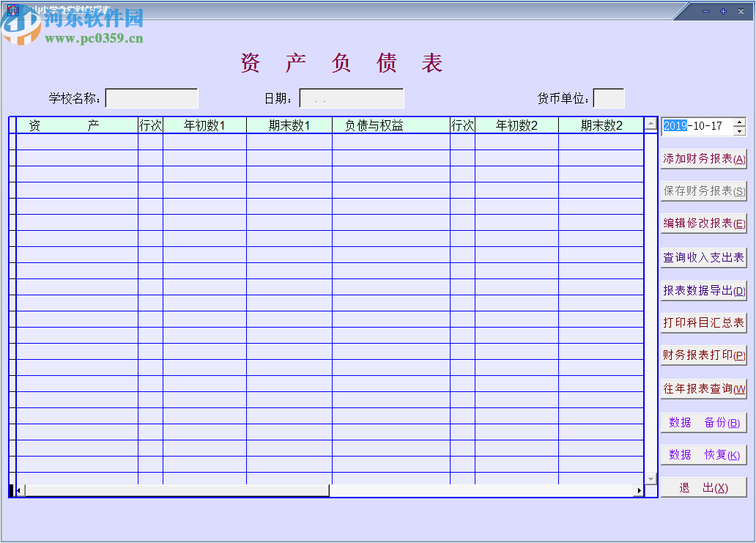Image resolution: width=756 pixels, height=543 pixels.
Task: Click 数据 恢复(K) to restore data
Action: [x=703, y=454]
